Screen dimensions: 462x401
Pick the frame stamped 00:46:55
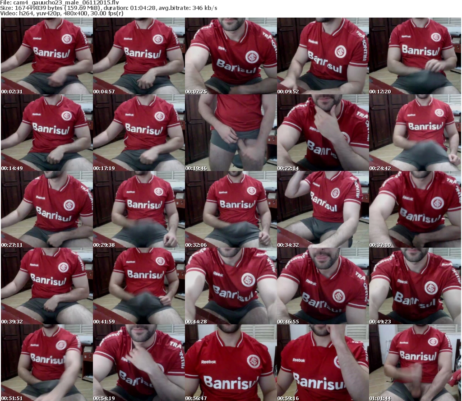click(x=323, y=286)
